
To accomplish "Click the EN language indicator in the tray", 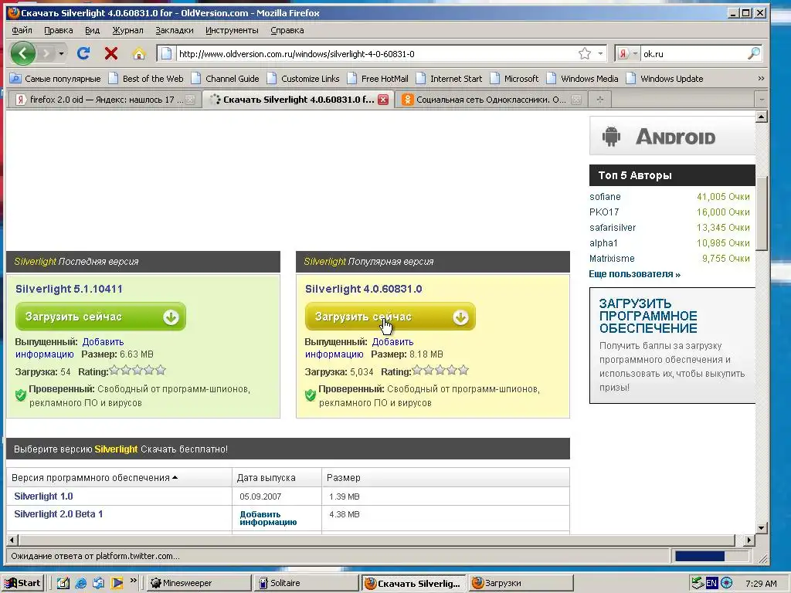I will pyautogui.click(x=711, y=583).
